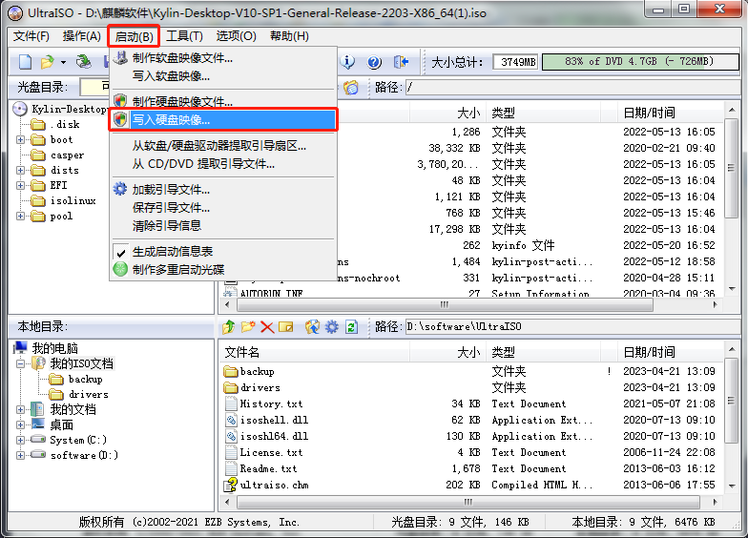Click the ultraiso.chm help file icon
748x538 pixels.
tap(231, 485)
